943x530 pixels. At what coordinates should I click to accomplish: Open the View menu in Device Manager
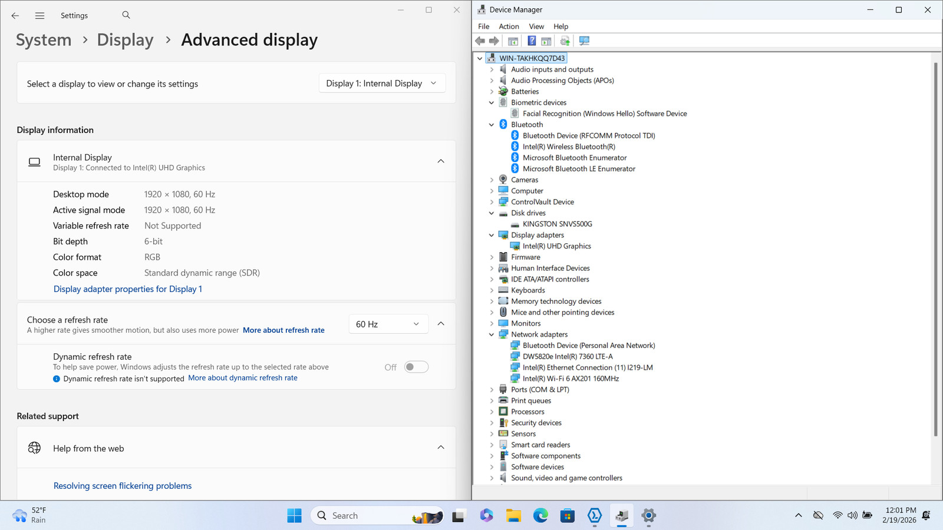536,26
